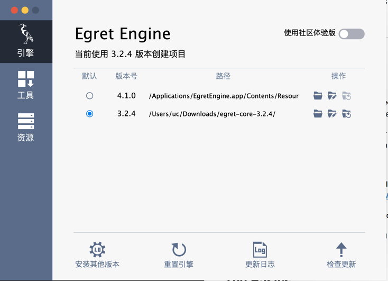Click the 操作 column header
Image resolution: width=388 pixels, height=281 pixels.
339,76
